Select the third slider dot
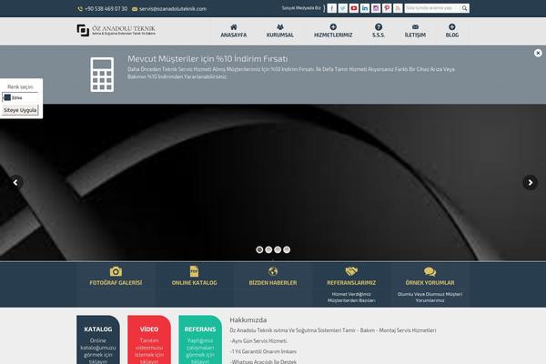Image resolution: width=546 pixels, height=364 pixels. tap(278, 249)
